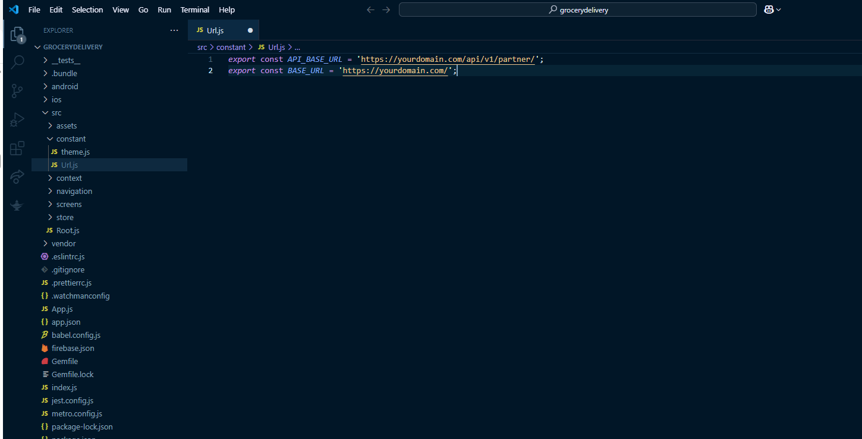Screen dimensions: 862x439
Task: Open the lamp-shaped activity bar icon
Action: (x=17, y=205)
